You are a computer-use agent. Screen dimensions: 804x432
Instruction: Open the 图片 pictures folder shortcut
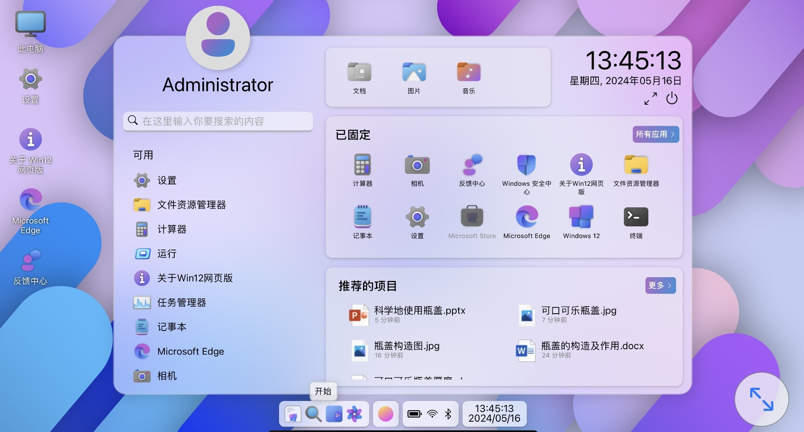coord(414,78)
